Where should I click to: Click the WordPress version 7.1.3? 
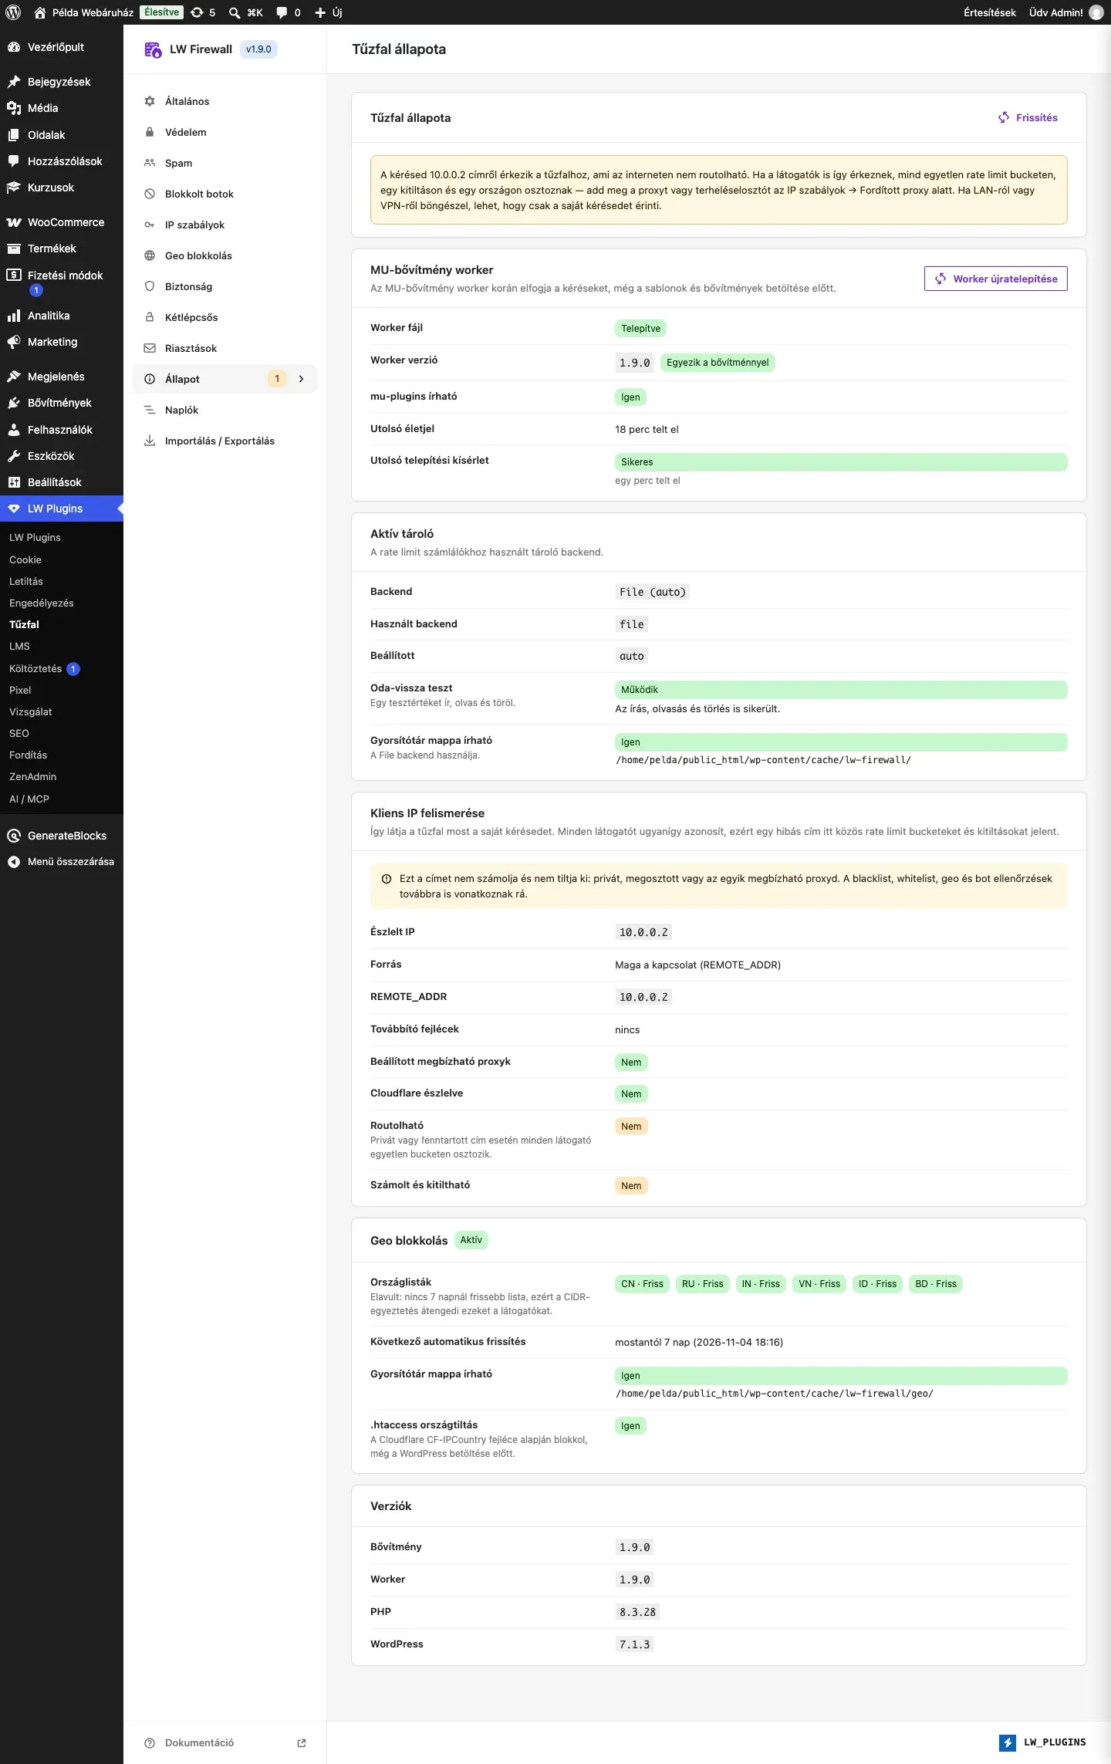[x=635, y=1644]
